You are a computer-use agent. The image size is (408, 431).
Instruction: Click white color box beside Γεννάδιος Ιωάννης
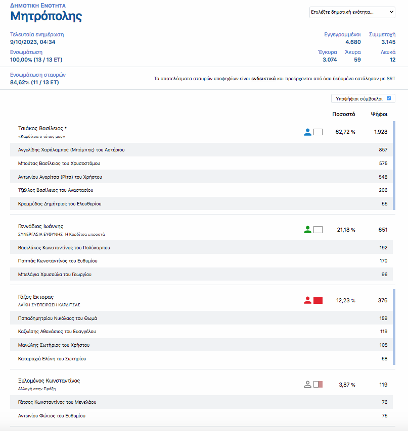318,230
